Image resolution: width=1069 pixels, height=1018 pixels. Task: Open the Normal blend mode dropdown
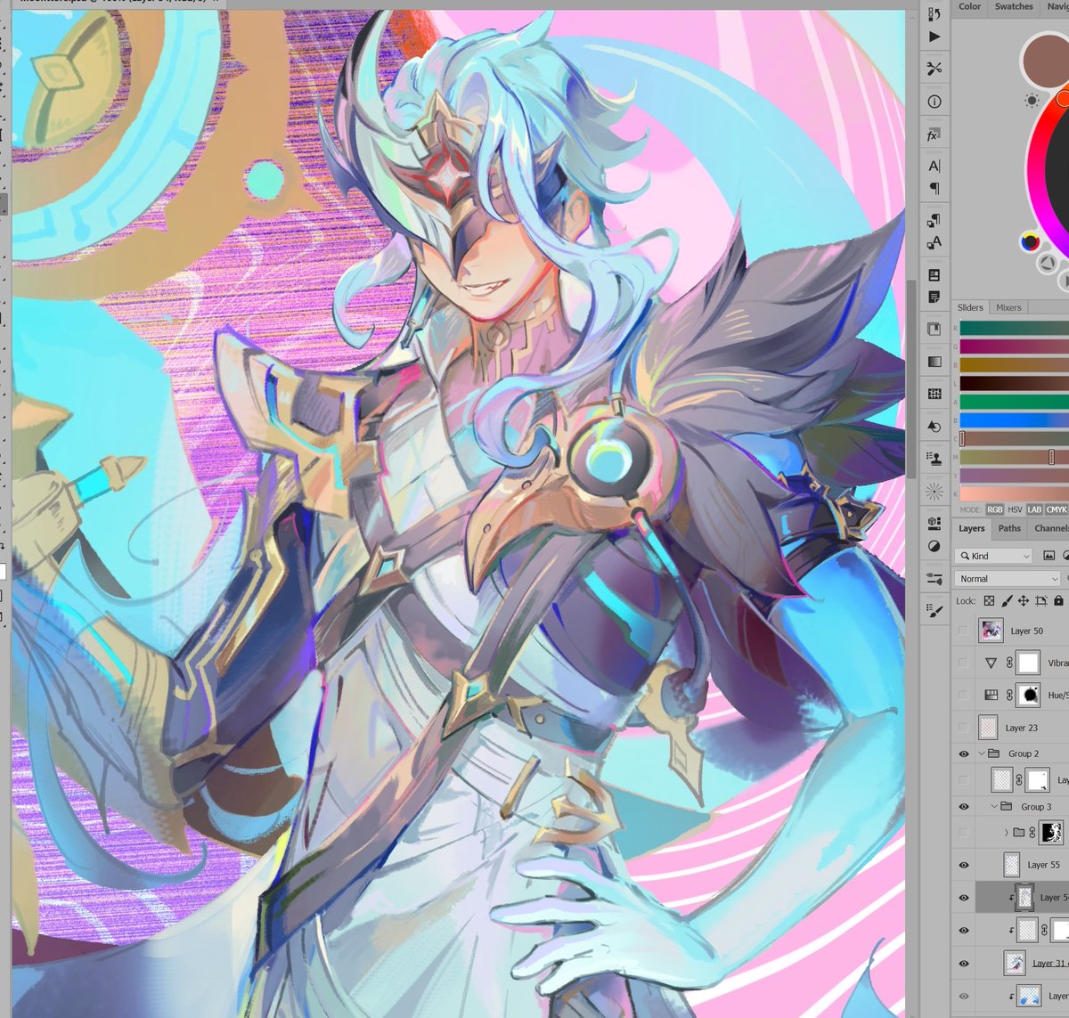pos(1008,579)
